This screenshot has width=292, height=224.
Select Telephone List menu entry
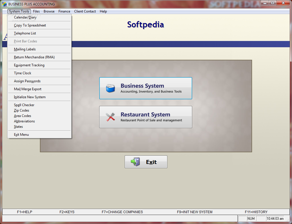(39, 33)
